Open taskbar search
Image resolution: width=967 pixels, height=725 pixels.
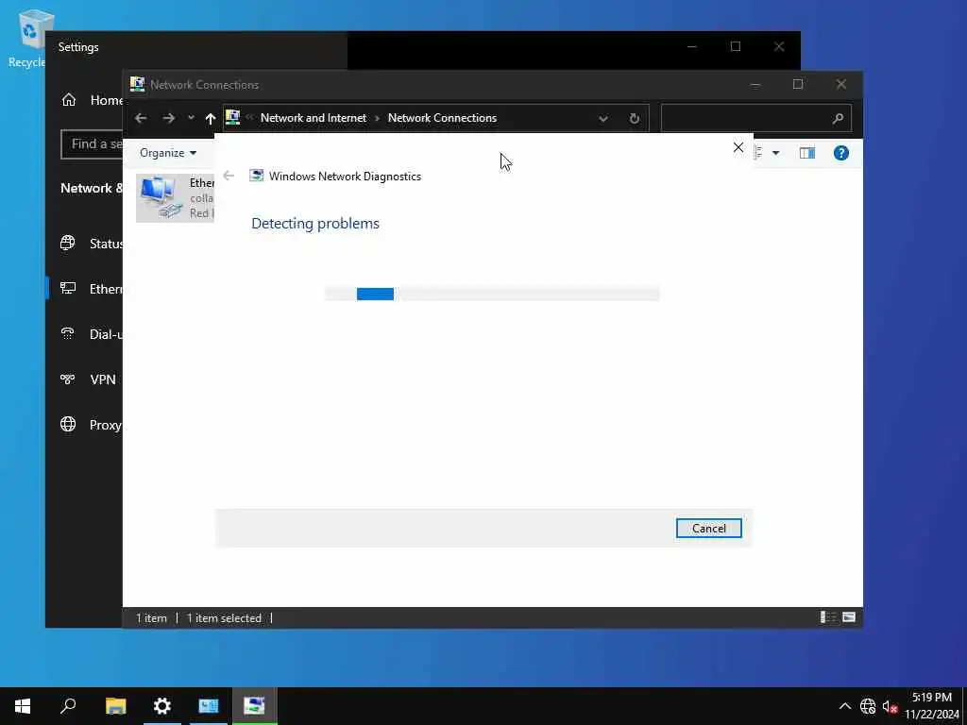click(x=68, y=706)
